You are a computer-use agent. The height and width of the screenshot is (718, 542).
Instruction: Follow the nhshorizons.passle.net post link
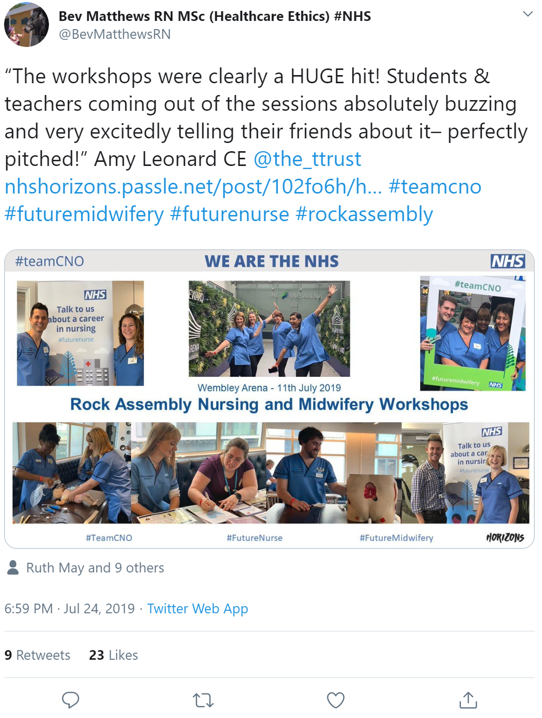coord(193,186)
